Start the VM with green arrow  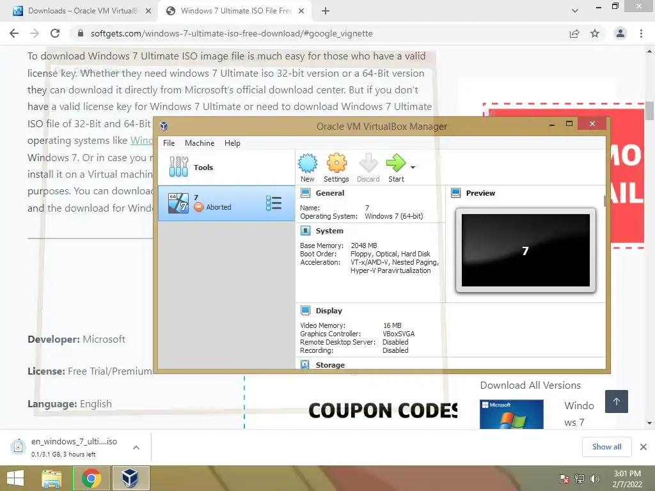395,168
